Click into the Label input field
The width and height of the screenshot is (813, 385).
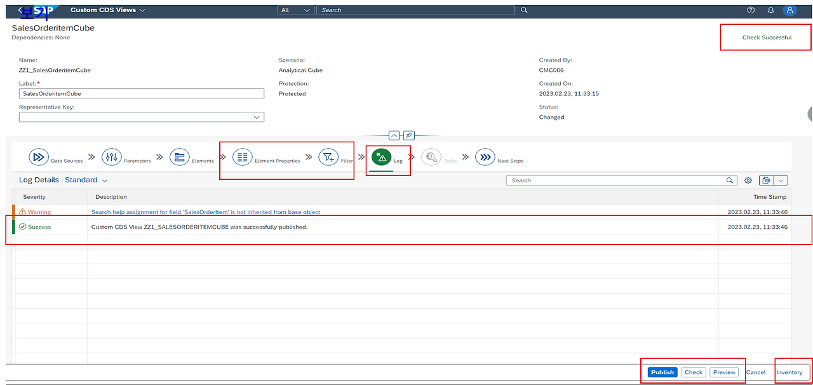(142, 93)
